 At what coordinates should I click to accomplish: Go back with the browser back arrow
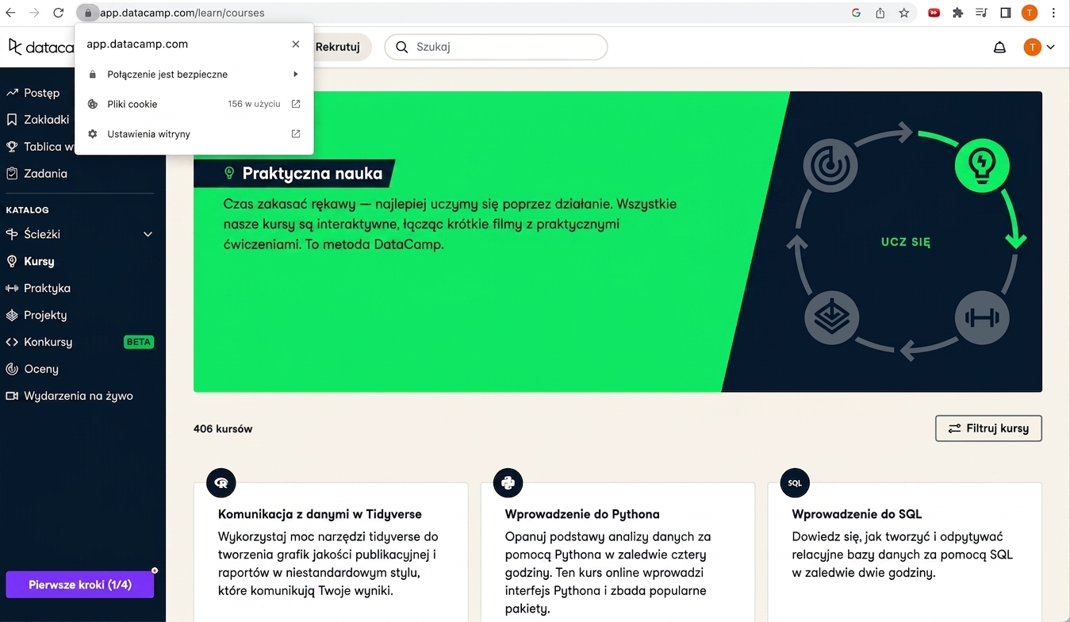point(10,13)
